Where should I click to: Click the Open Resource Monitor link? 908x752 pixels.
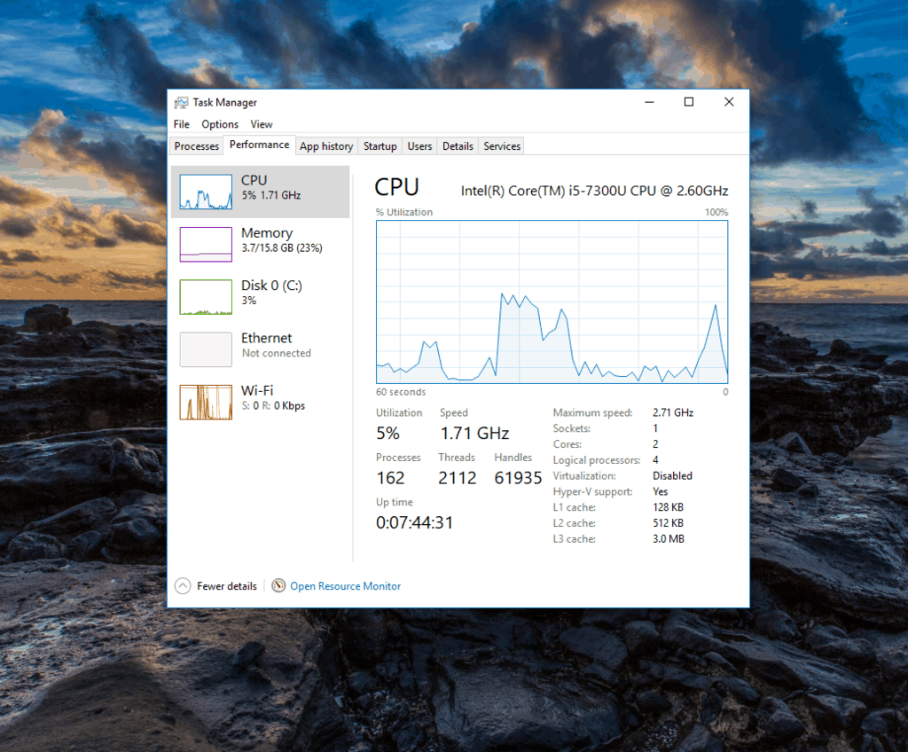pyautogui.click(x=346, y=586)
